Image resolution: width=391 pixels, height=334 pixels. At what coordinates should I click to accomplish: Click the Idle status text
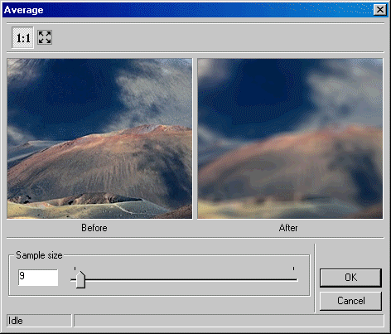[16, 321]
